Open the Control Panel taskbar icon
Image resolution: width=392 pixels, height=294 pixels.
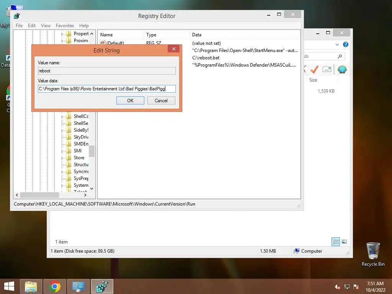(x=78, y=286)
